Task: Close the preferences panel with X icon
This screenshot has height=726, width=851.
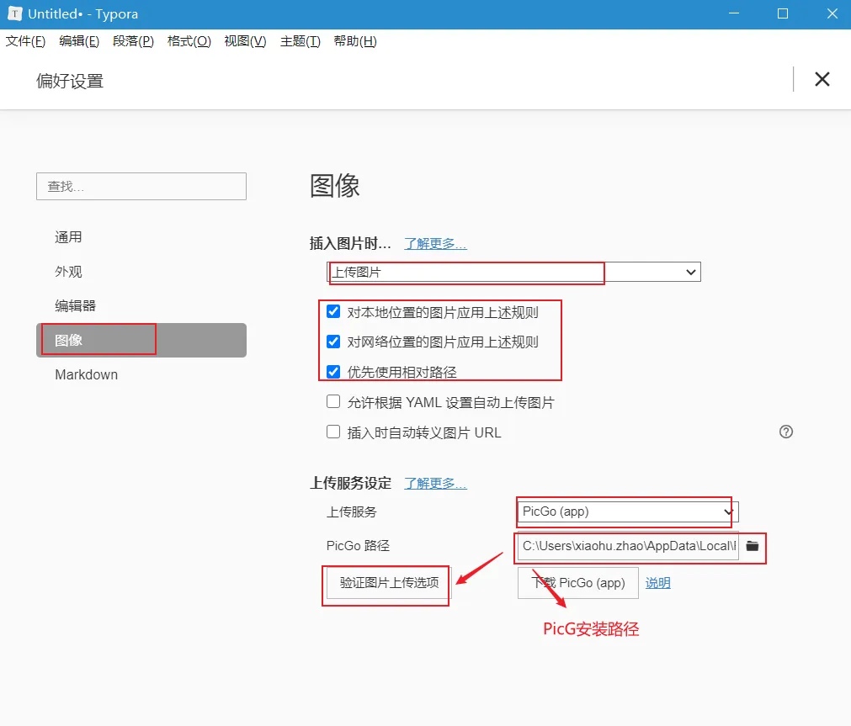Action: [822, 79]
